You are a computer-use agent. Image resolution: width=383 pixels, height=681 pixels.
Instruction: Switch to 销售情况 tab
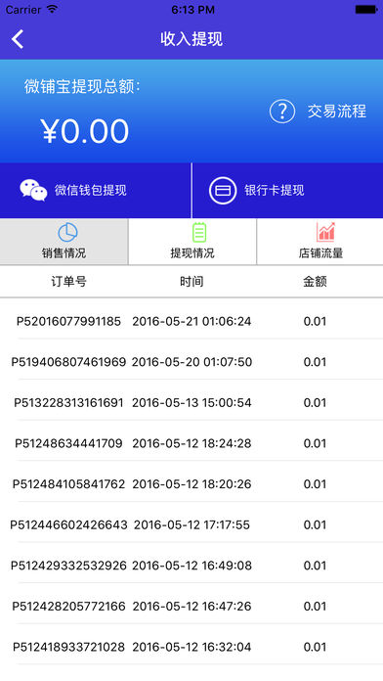(x=64, y=242)
